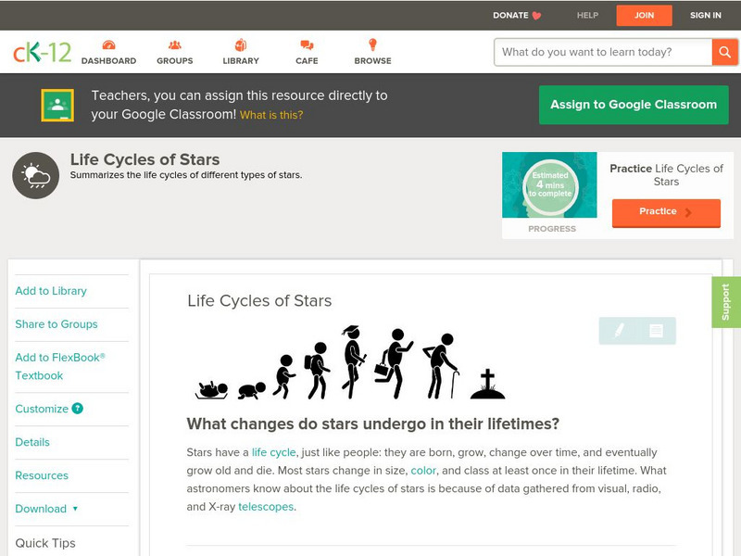This screenshot has height=556, width=741.
Task: Click the Customize help question mark icon
Action: pos(78,409)
